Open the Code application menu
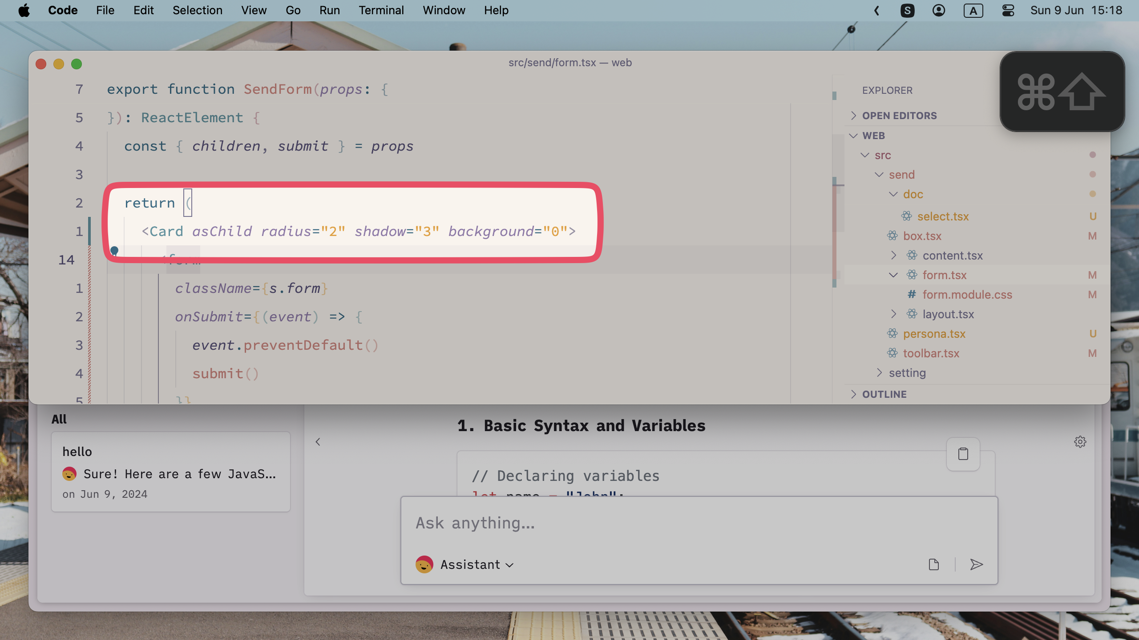The height and width of the screenshot is (640, 1139). [x=63, y=10]
